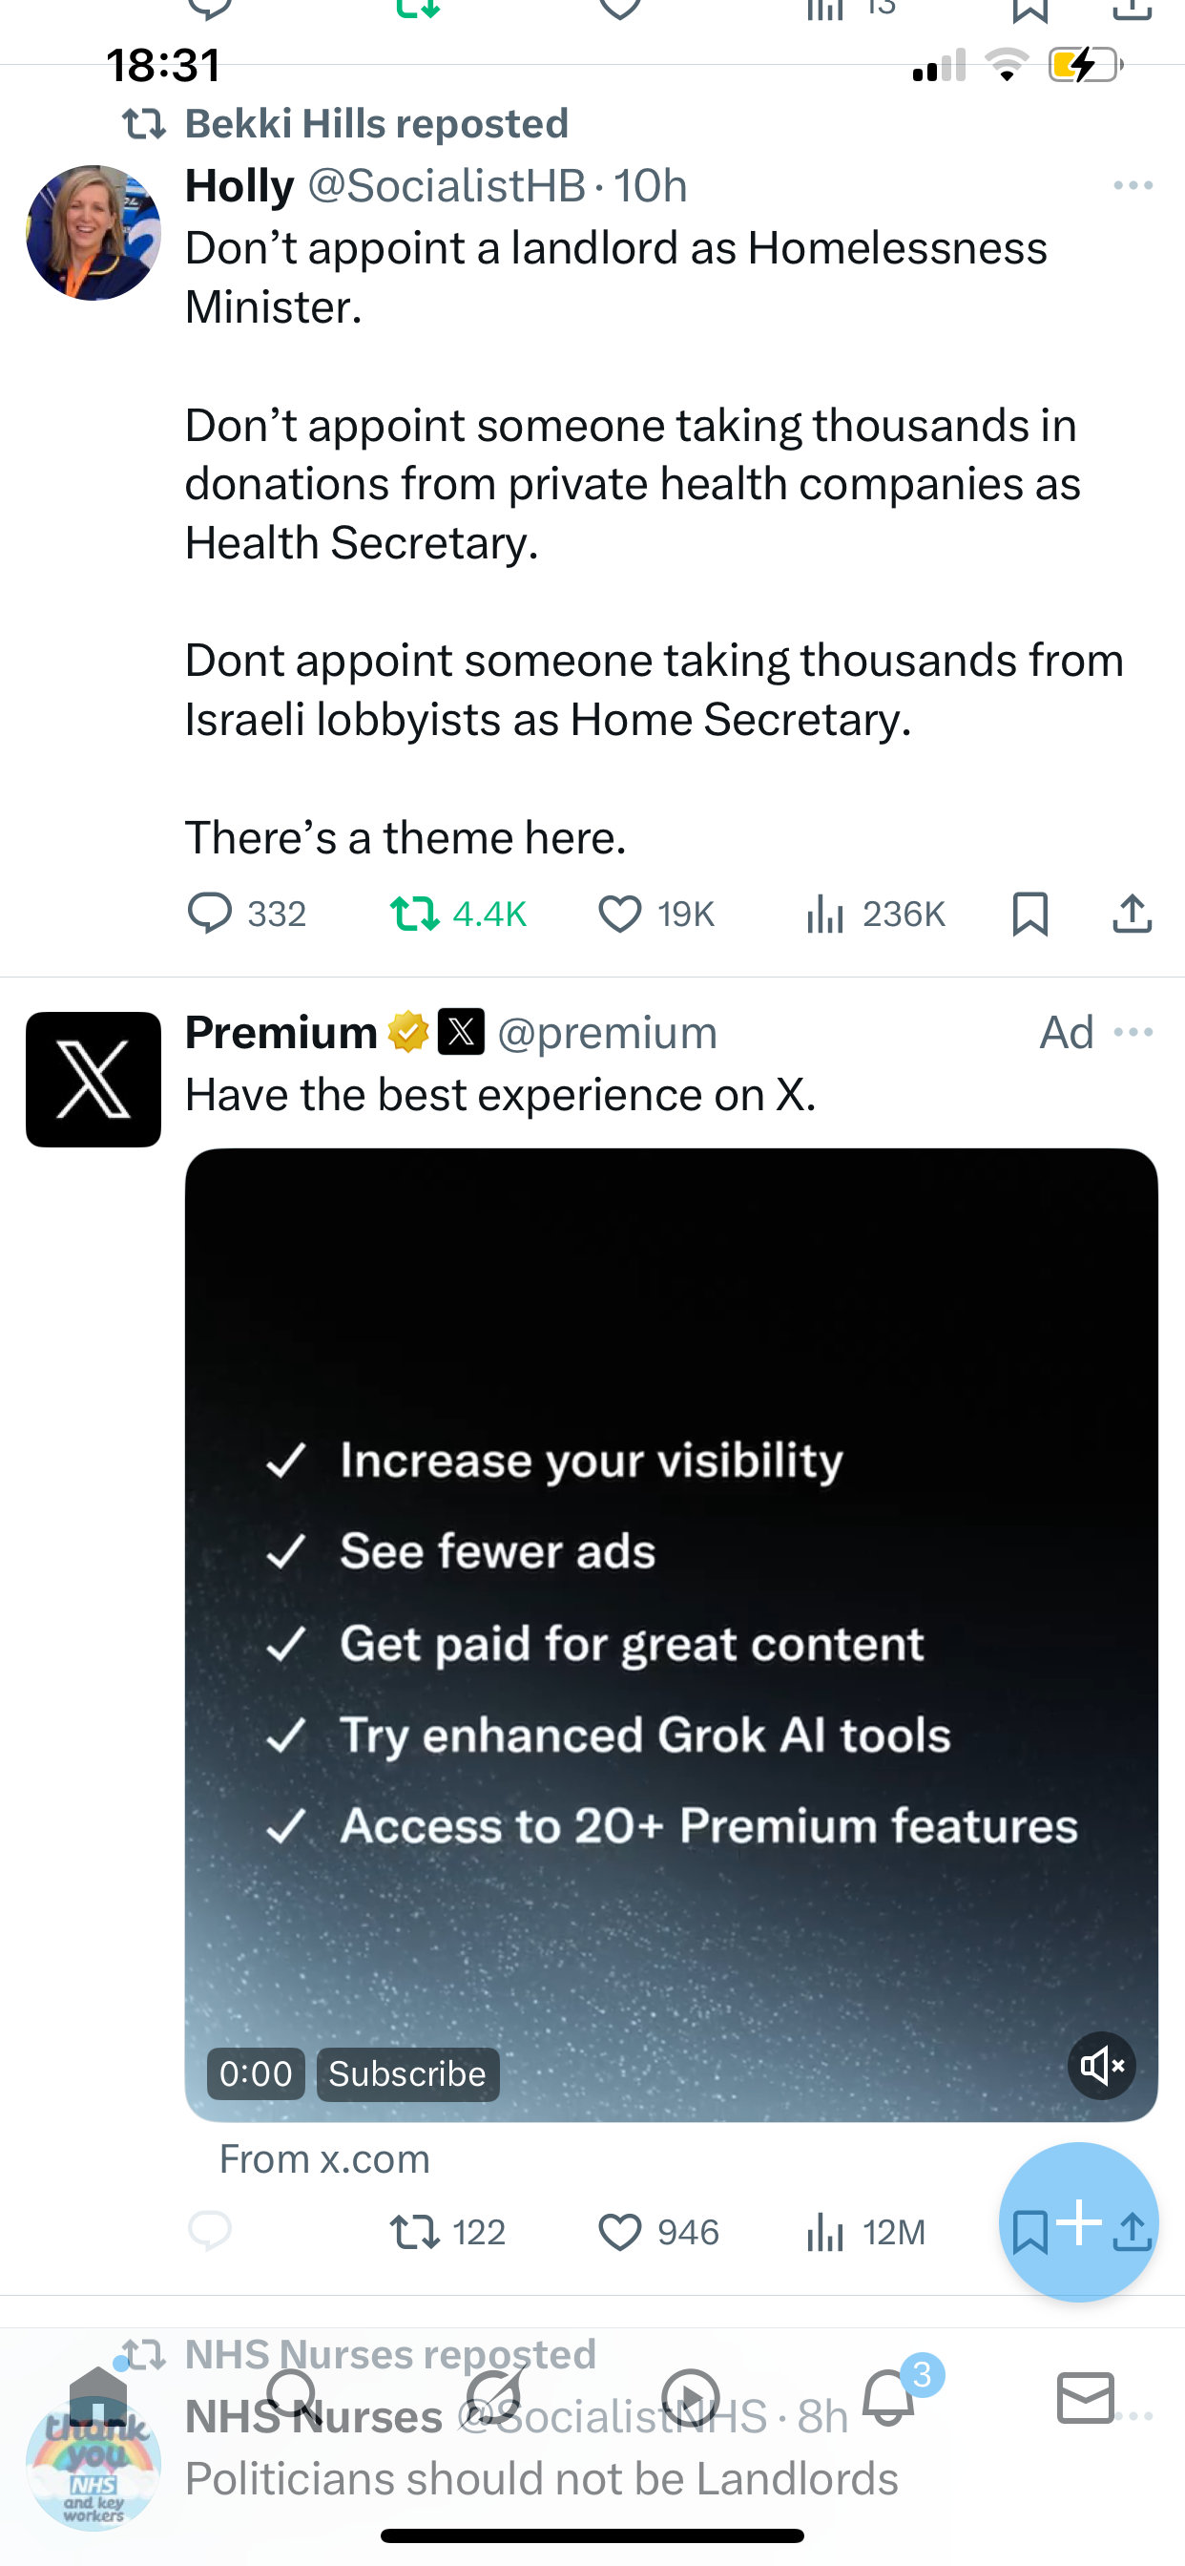
Task: Reply to Holly's tweet
Action: click(210, 914)
